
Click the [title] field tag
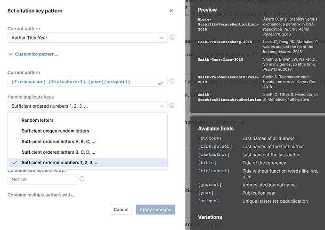point(207,163)
